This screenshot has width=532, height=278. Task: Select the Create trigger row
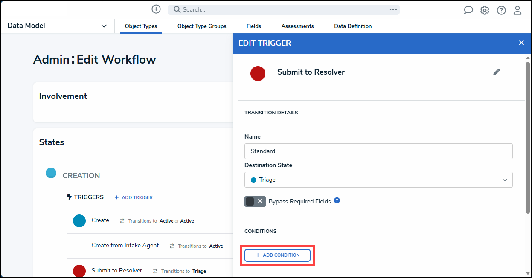(x=149, y=221)
